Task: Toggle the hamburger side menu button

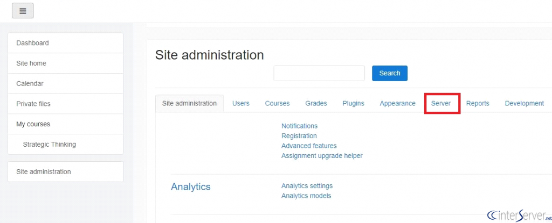Action: pos(23,11)
